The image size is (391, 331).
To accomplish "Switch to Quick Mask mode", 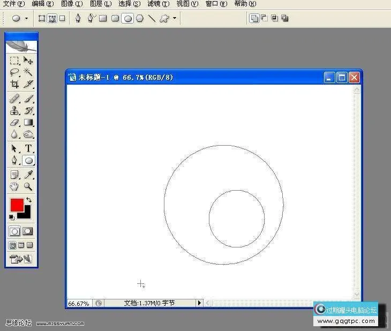I will (x=28, y=231).
